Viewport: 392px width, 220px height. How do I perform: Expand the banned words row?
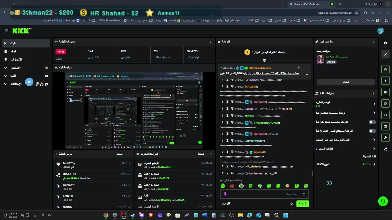click(x=345, y=149)
